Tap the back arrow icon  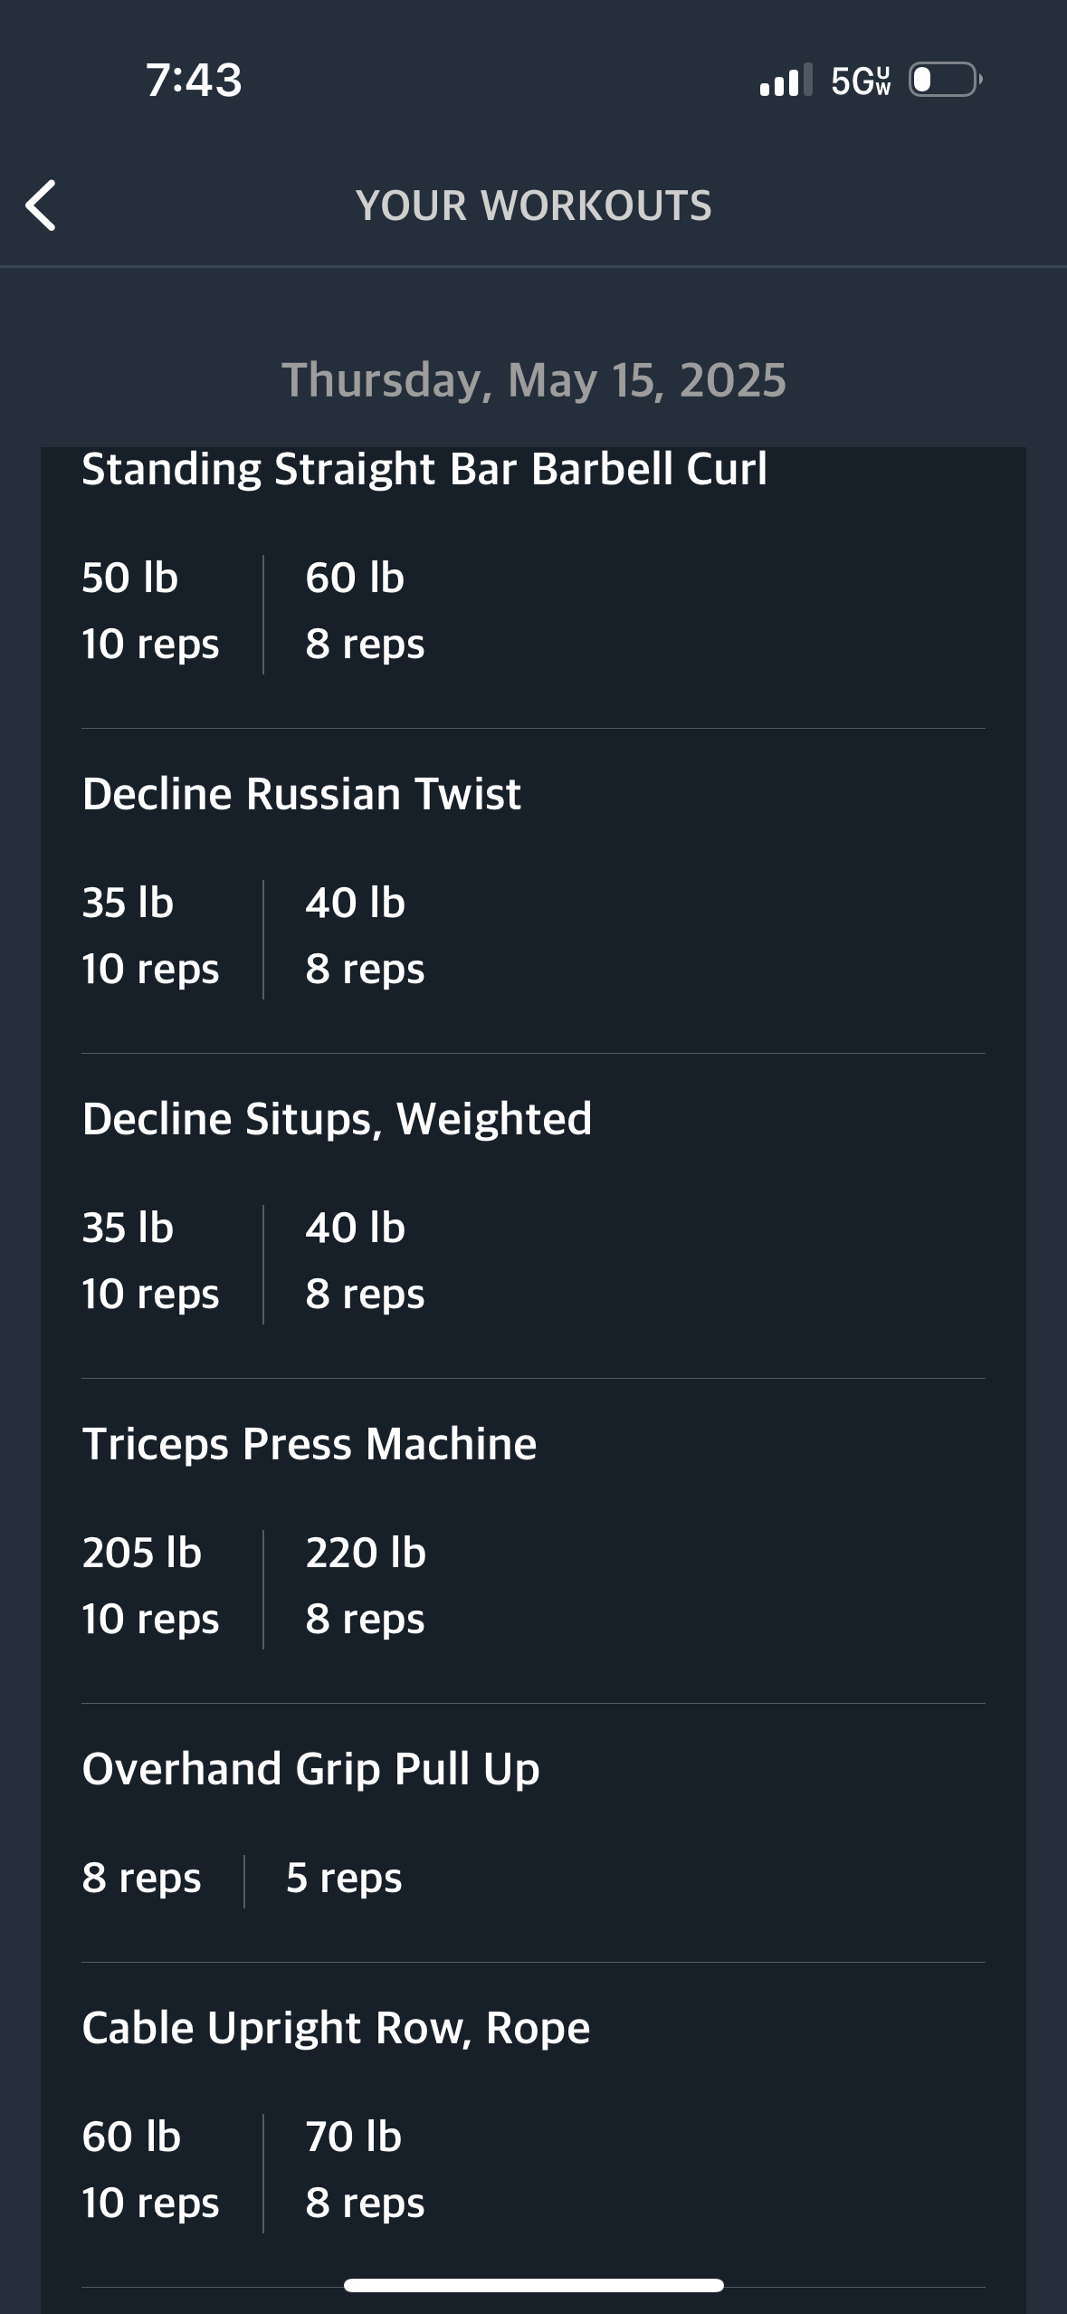pyautogui.click(x=41, y=206)
